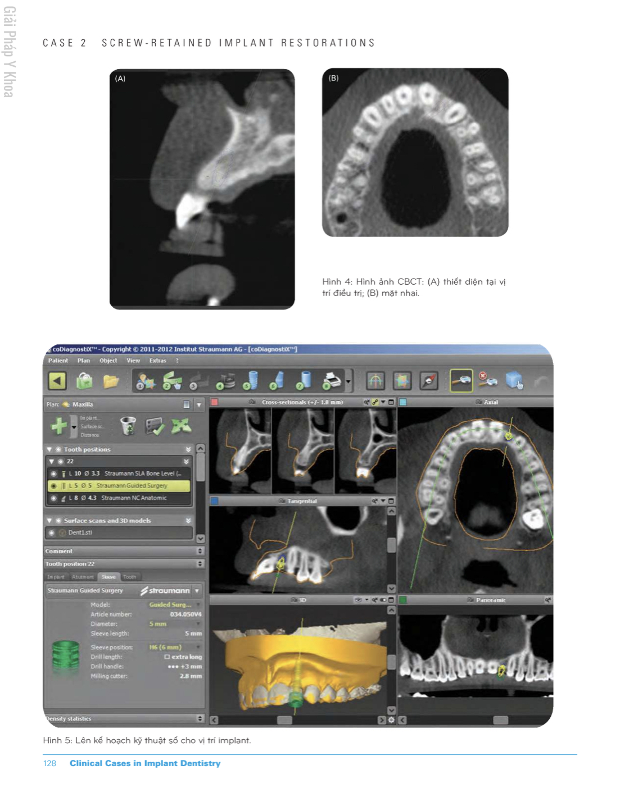
Task: Open the green shopping bag toolbar icon
Action: pyautogui.click(x=84, y=381)
